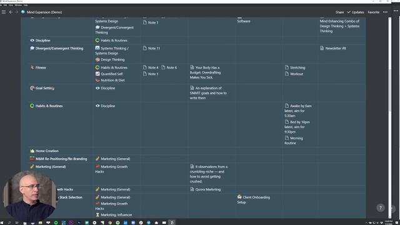Open Marketing Growth Hacks in Marketing (General) row
This screenshot has height=225, width=400.
pyautogui.click(x=111, y=169)
